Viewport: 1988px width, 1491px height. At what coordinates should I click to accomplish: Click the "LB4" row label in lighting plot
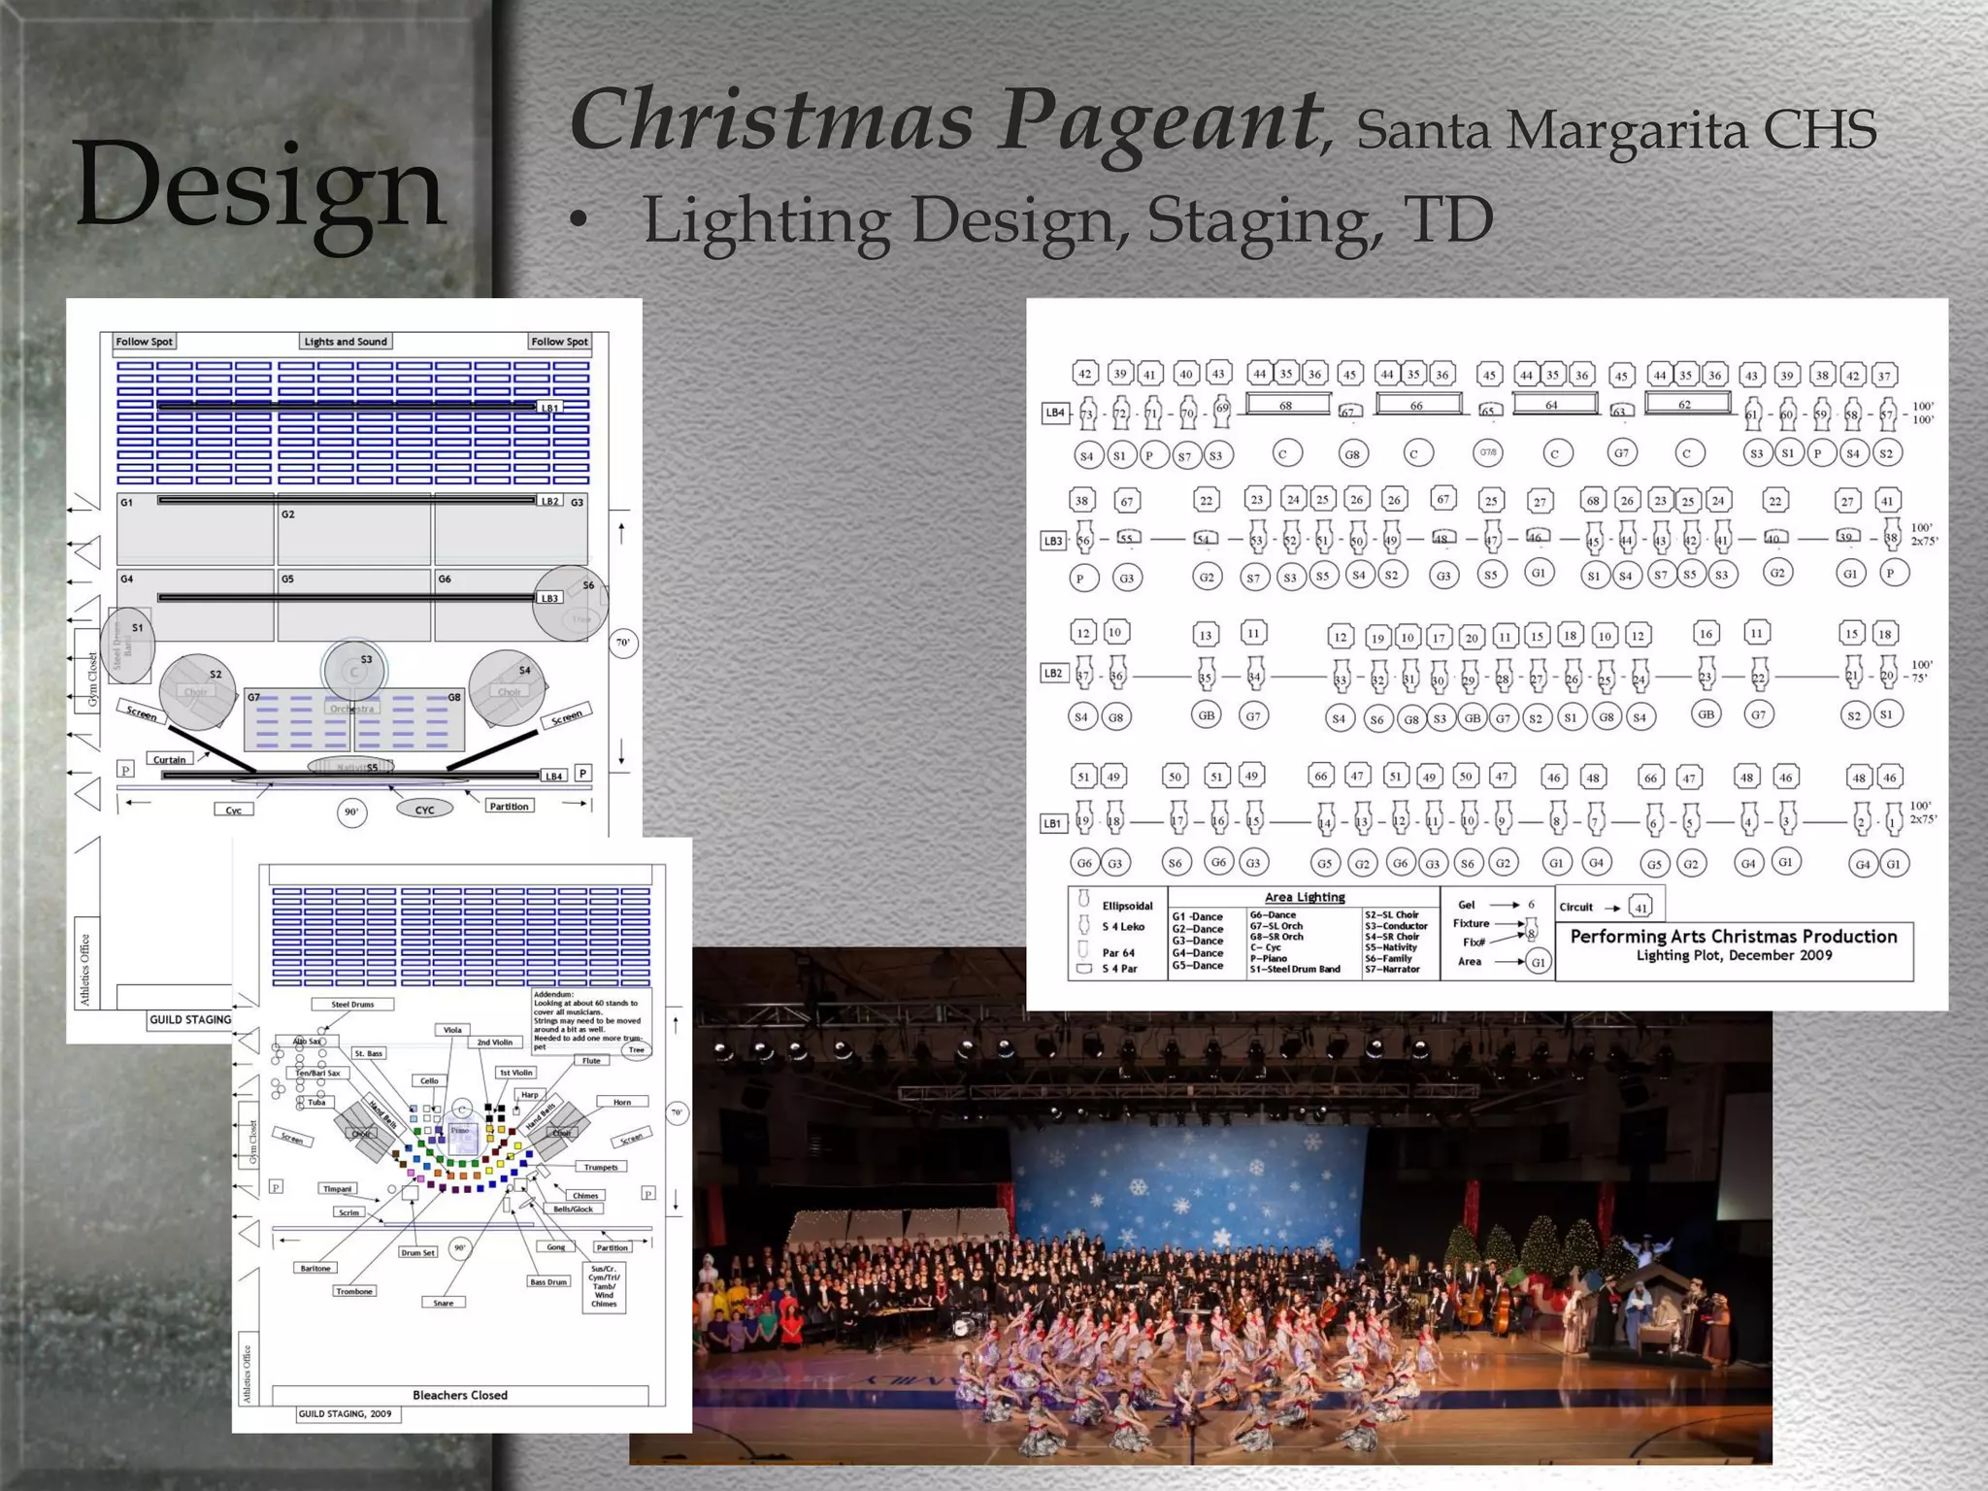point(1055,413)
